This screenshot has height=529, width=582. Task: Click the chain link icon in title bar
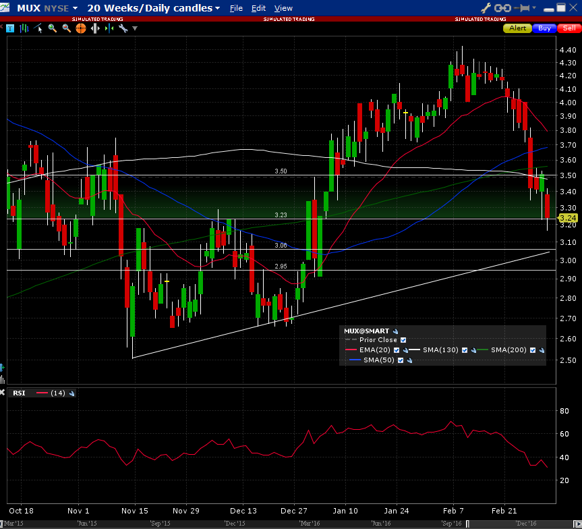click(x=503, y=8)
